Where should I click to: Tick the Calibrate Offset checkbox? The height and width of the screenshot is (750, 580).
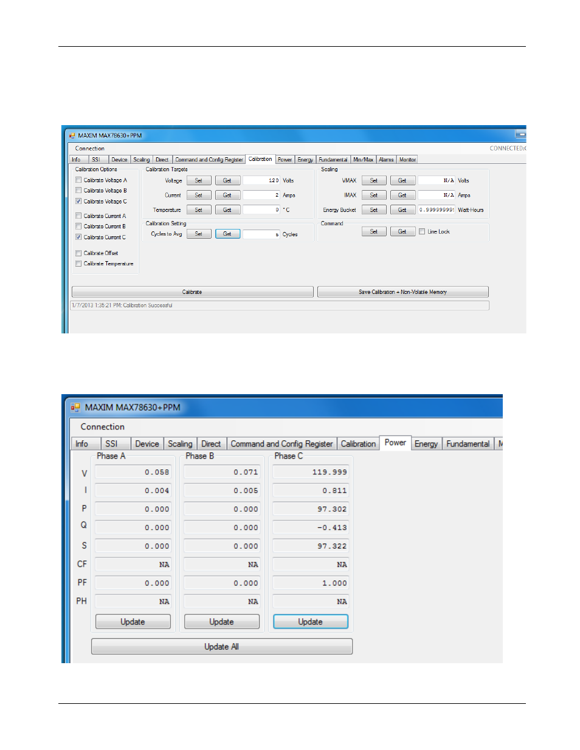tap(78, 253)
